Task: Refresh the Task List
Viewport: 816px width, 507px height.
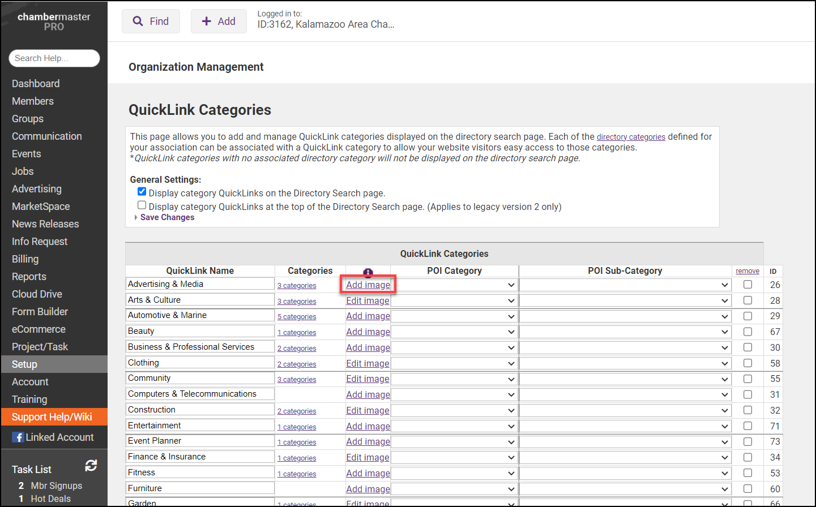Action: 91,465
